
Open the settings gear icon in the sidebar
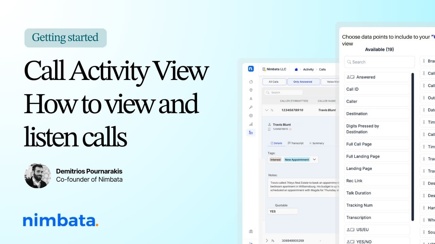coord(251,116)
